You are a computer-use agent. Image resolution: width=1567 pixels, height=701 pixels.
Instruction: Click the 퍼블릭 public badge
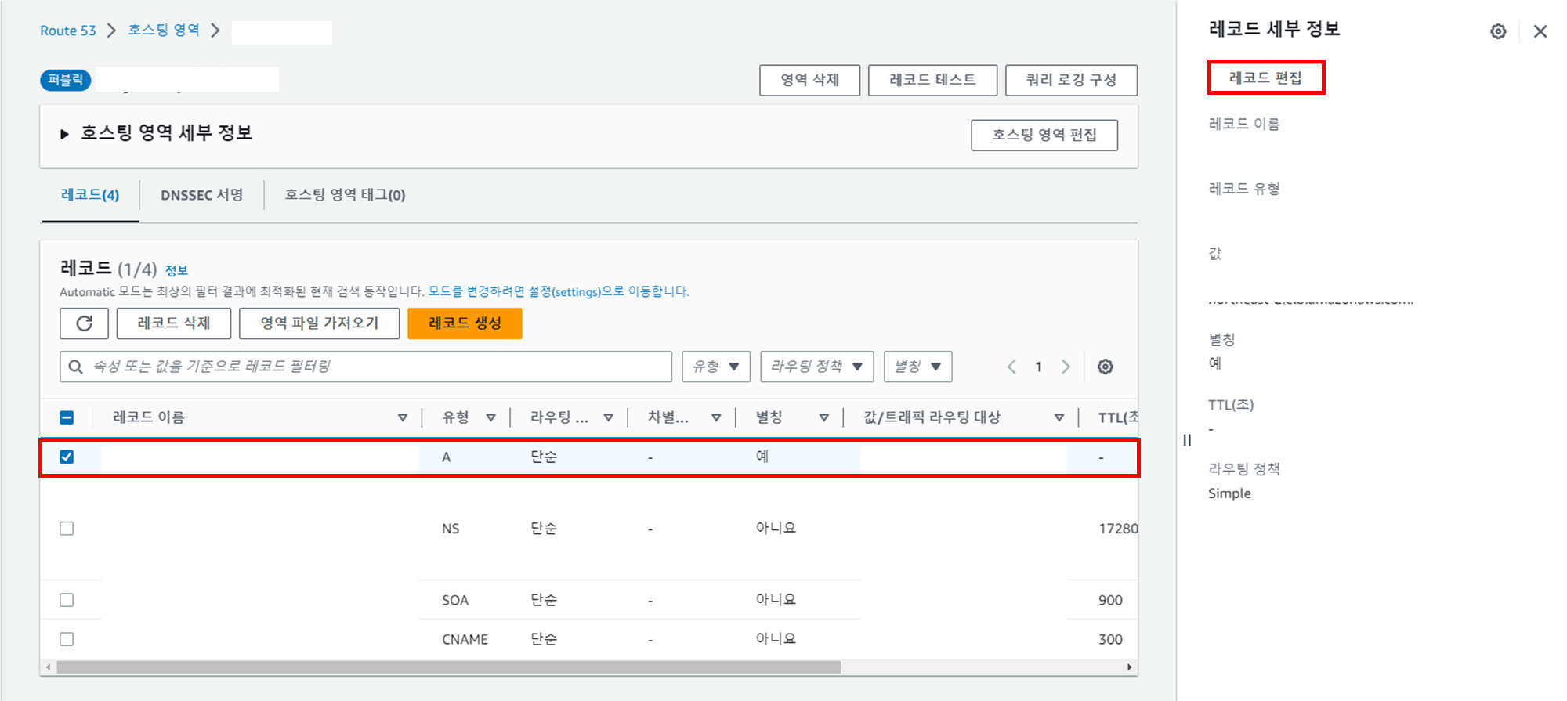pyautogui.click(x=66, y=80)
